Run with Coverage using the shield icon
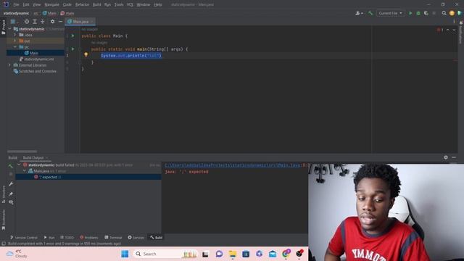 [426, 13]
